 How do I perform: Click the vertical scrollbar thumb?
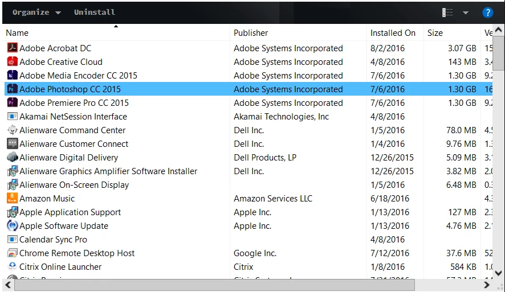point(498,53)
